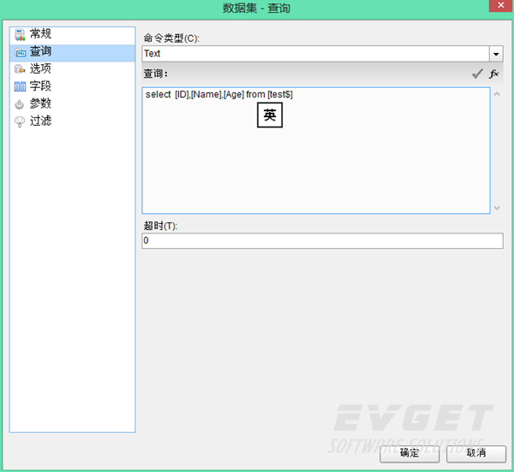Viewport: 514px width, 472px height.
Task: Open expression editor via fx icon
Action: 493,74
